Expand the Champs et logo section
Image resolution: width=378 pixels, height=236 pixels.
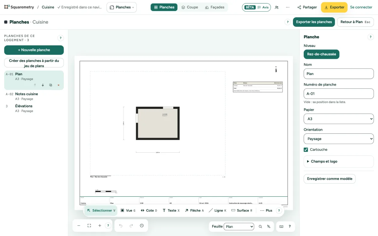339,161
